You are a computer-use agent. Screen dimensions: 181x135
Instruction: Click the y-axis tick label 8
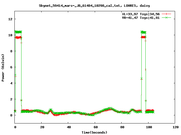pos(11,51)
